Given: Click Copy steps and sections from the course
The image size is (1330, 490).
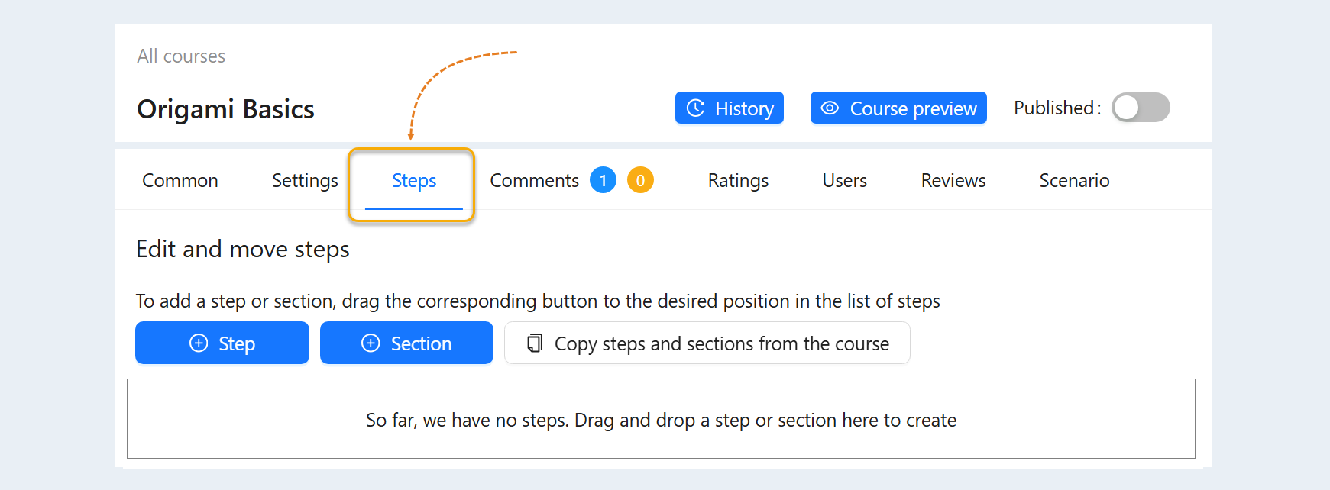Looking at the screenshot, I should (x=707, y=343).
